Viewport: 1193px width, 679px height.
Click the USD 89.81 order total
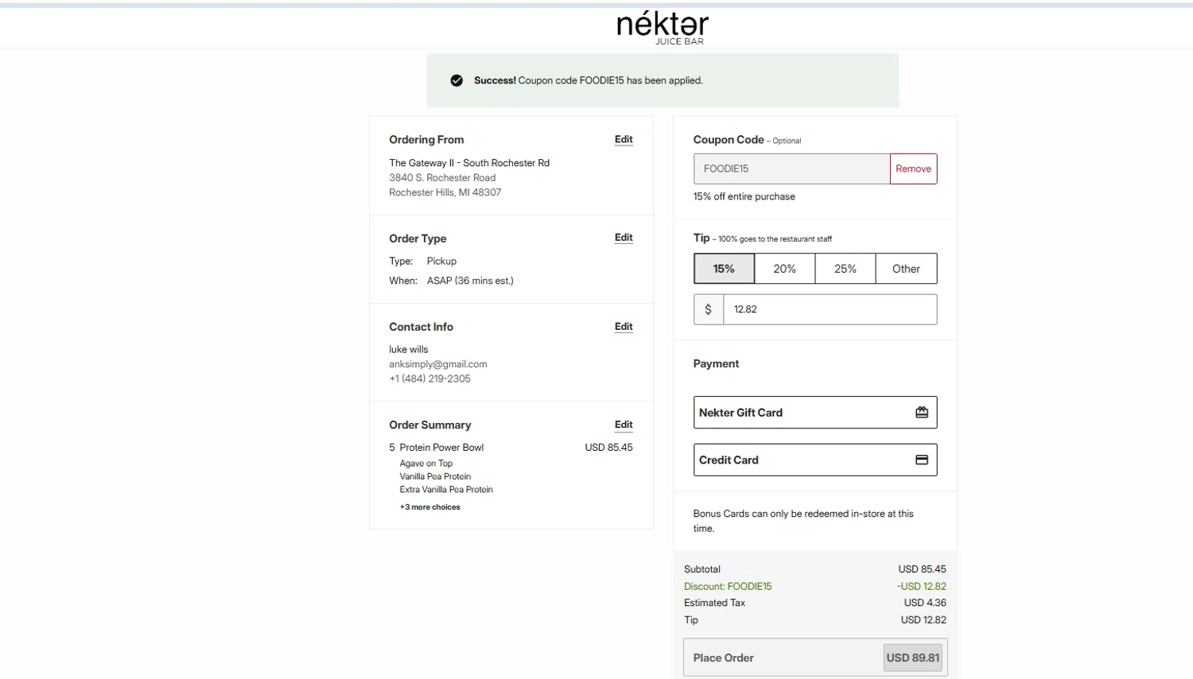(x=913, y=658)
